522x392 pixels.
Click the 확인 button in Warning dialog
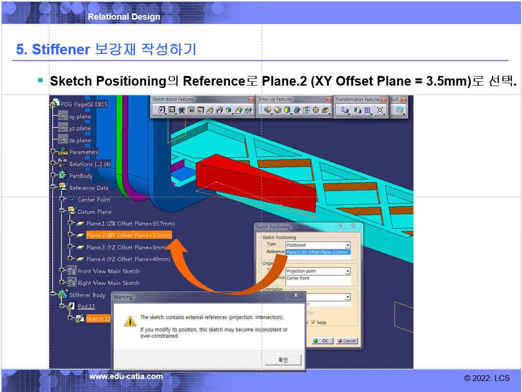283,360
